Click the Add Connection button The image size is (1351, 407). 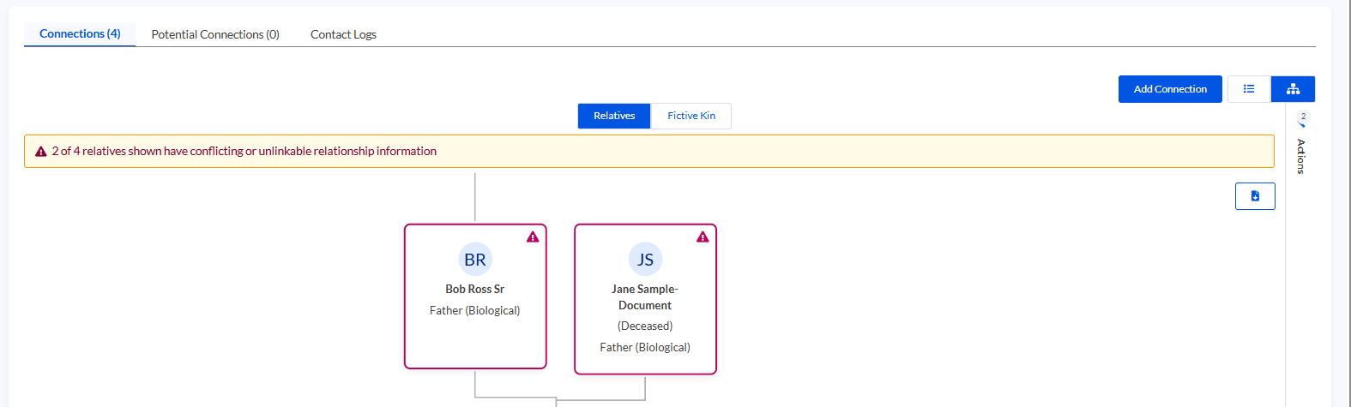pos(1170,89)
